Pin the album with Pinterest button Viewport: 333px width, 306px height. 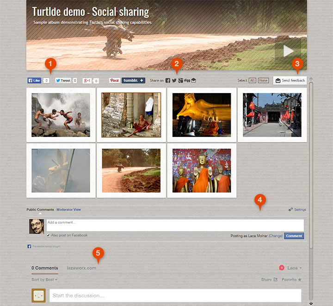(x=115, y=81)
